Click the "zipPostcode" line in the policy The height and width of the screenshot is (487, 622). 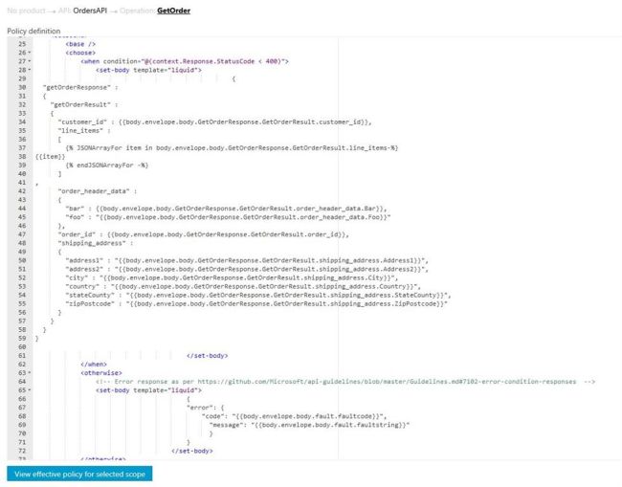[256, 304]
